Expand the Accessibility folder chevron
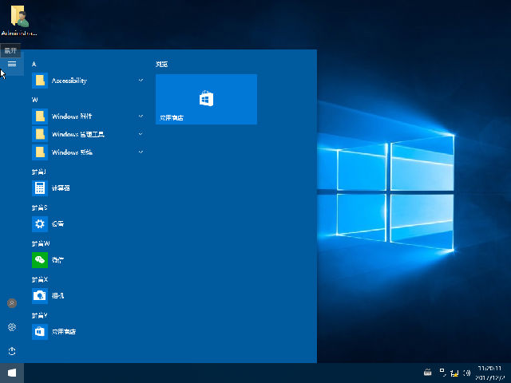This screenshot has height=383, width=511. (141, 80)
